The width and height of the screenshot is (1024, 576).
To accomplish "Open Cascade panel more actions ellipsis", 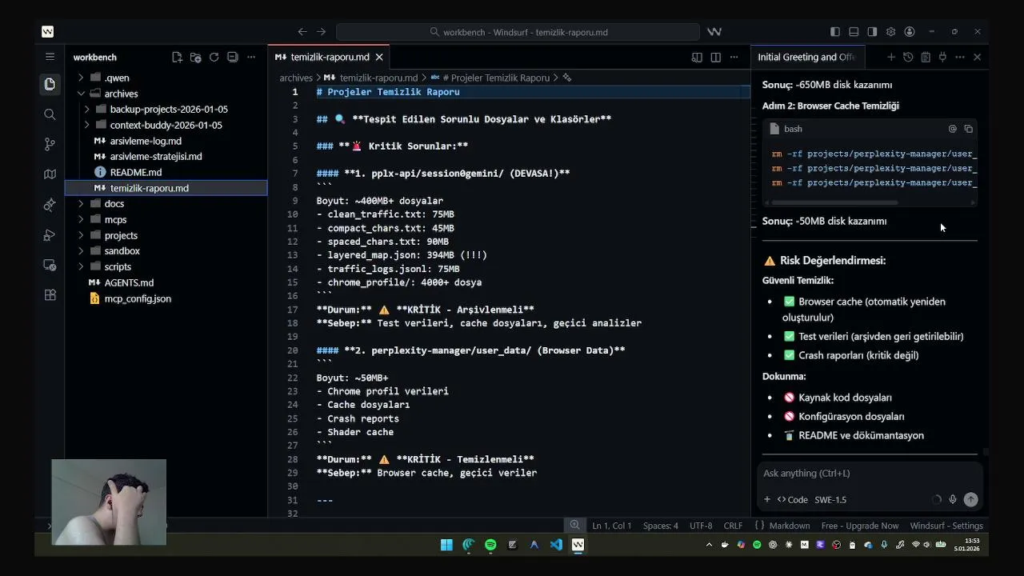I will 960,57.
